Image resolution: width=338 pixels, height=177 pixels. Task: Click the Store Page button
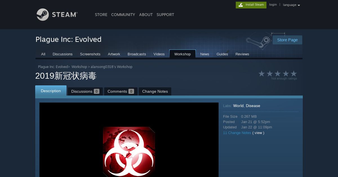click(287, 40)
